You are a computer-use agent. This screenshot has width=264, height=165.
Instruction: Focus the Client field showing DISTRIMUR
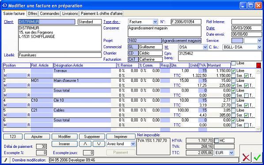[46, 22]
